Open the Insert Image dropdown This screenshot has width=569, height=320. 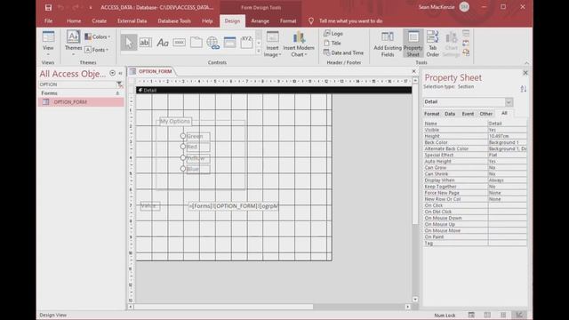(x=272, y=44)
